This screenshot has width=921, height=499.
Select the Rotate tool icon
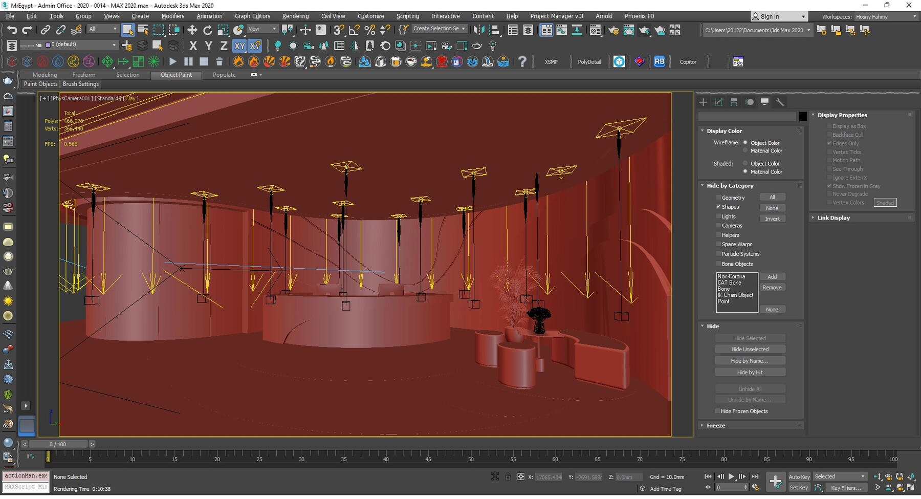pos(207,30)
